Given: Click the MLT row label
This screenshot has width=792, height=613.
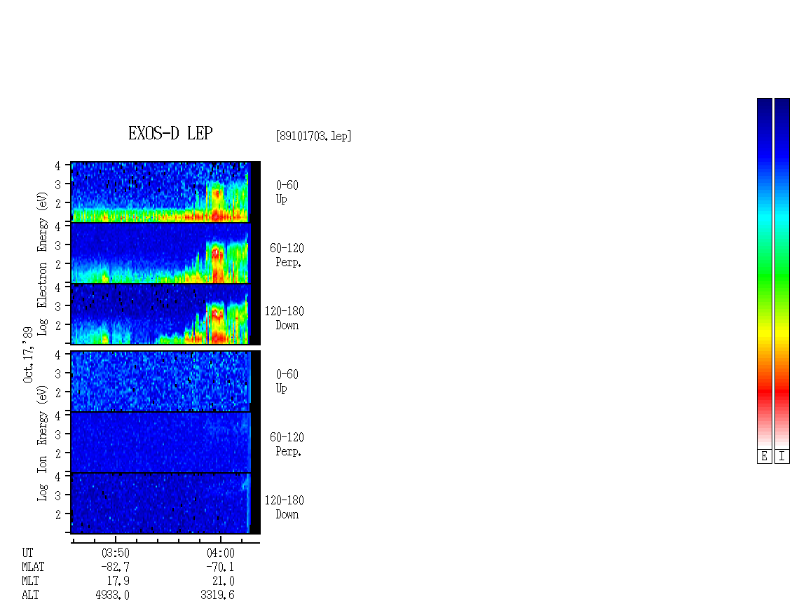Looking at the screenshot, I should pos(30,581).
